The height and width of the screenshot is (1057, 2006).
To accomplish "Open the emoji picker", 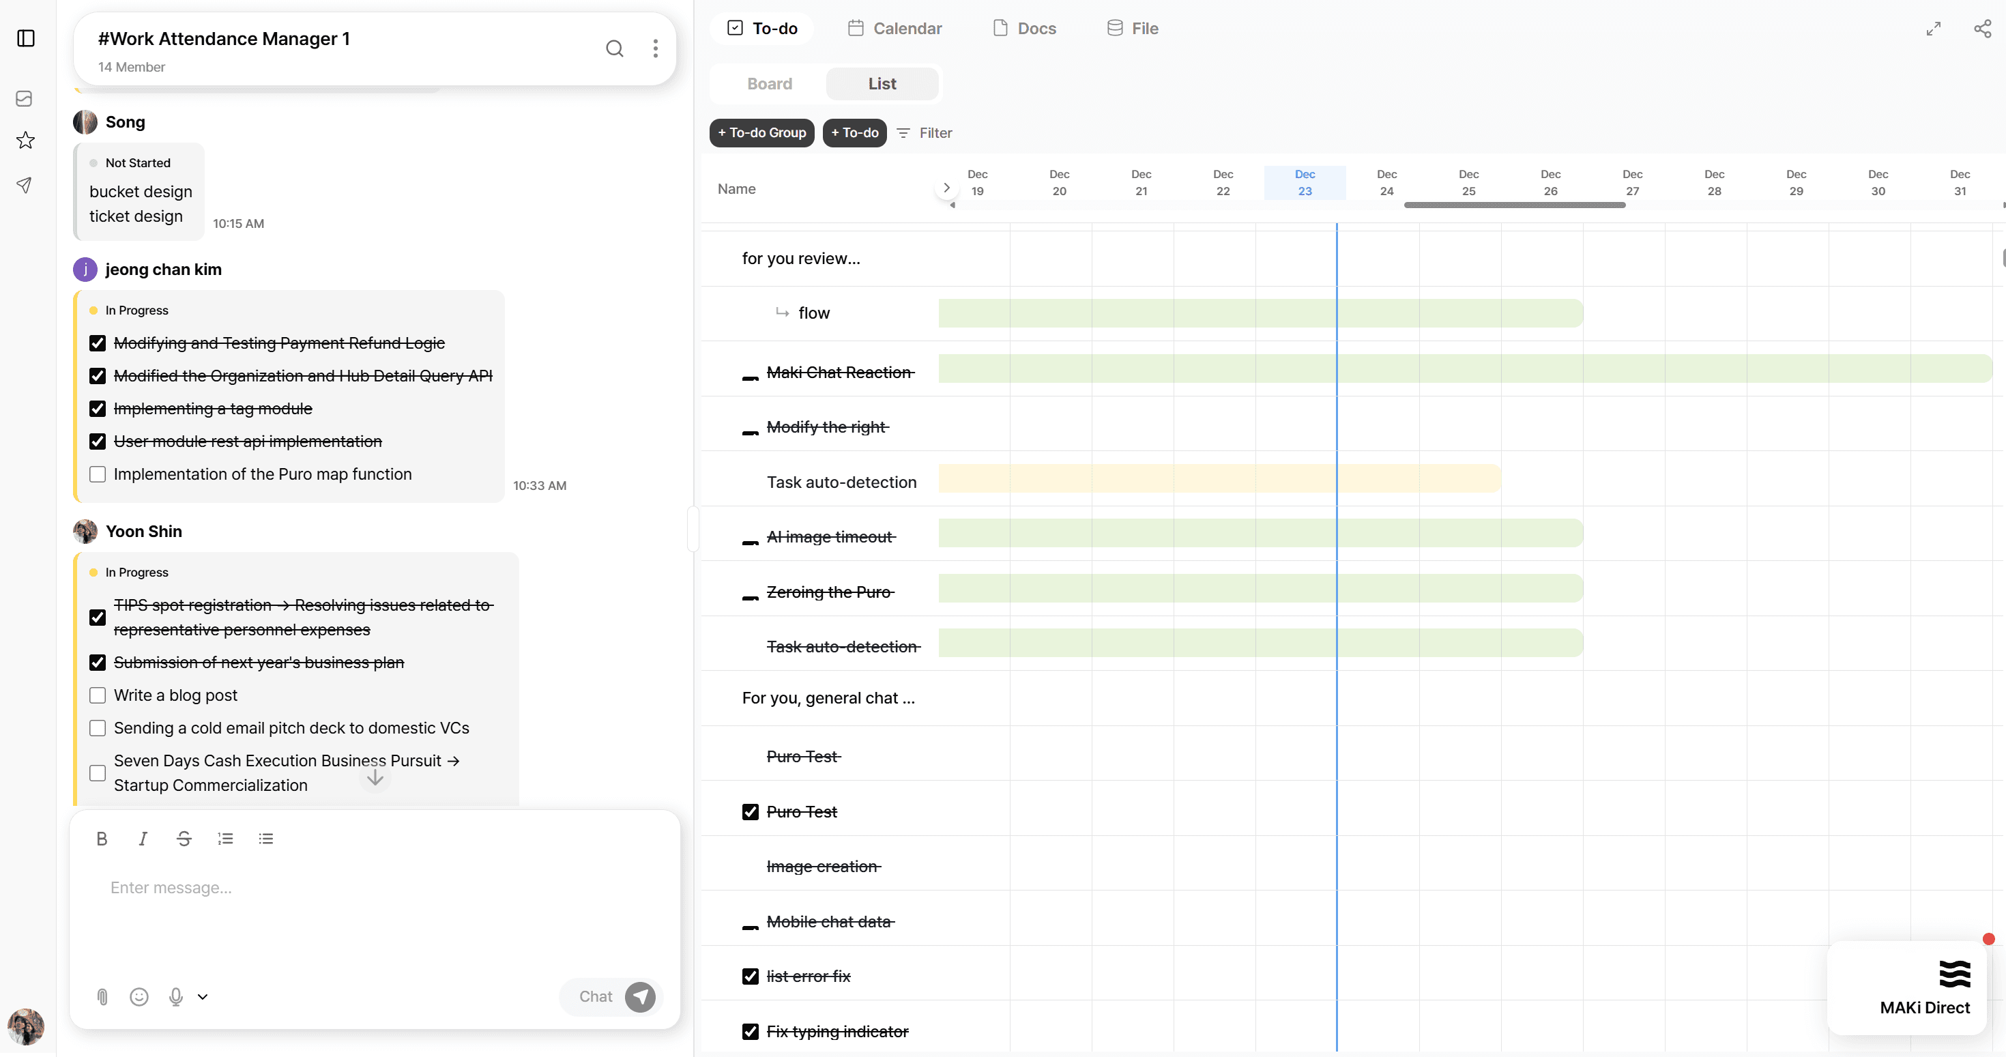I will pyautogui.click(x=139, y=997).
